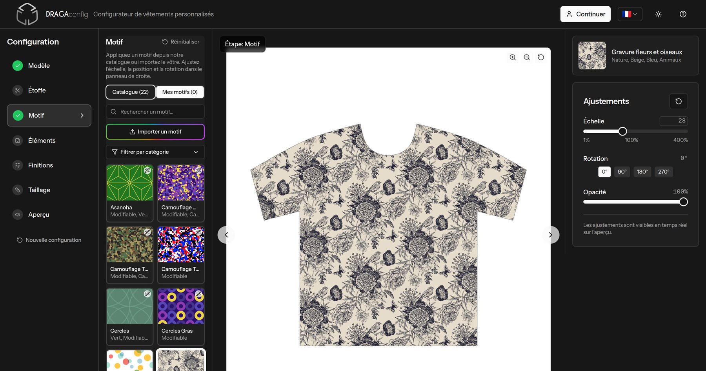706x371 pixels.
Task: Click the Nature, Beige, Bleu, Animaux tags
Action: pyautogui.click(x=646, y=60)
